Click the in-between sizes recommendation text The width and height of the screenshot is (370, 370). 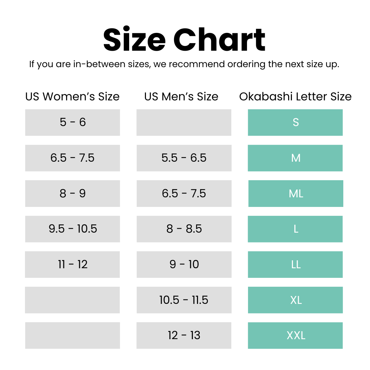coord(184,64)
